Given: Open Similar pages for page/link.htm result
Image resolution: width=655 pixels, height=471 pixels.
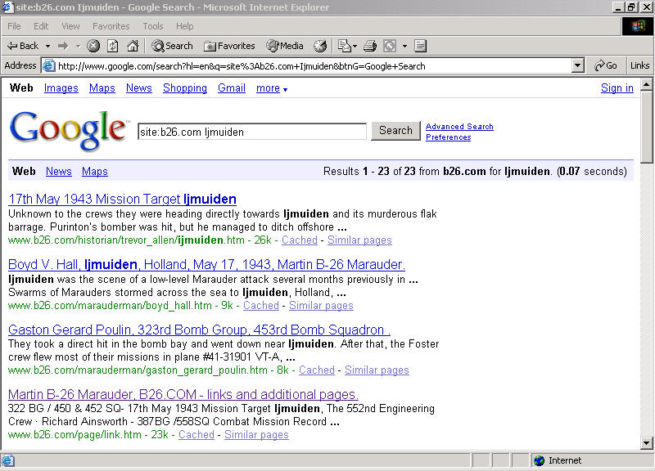Looking at the screenshot, I should [256, 435].
